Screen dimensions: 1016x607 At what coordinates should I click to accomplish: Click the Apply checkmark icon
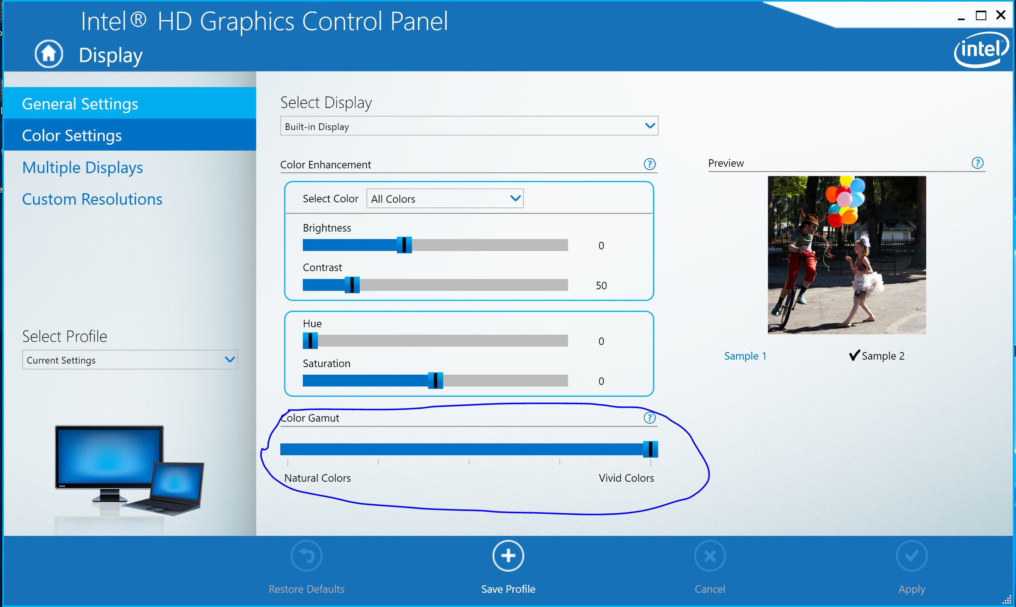pos(912,556)
